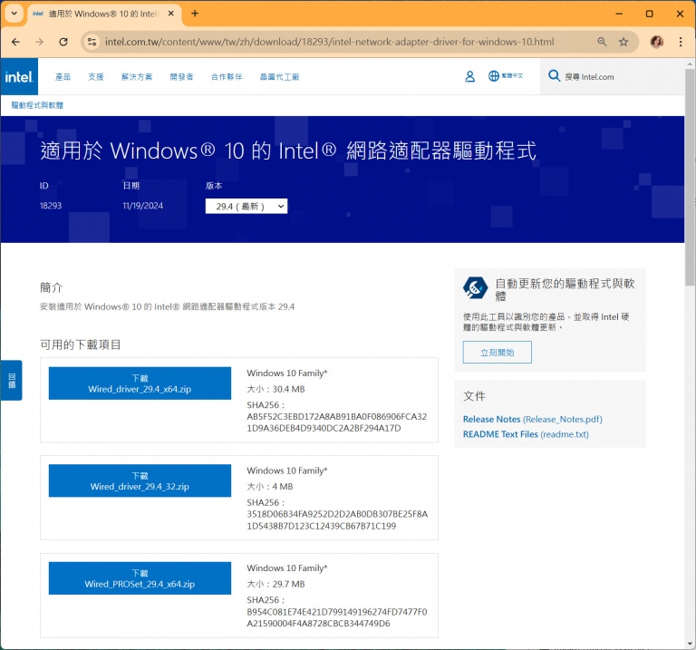Screen dimensions: 696x650
Task: Open the 解決方案 menu
Action: pyautogui.click(x=137, y=77)
